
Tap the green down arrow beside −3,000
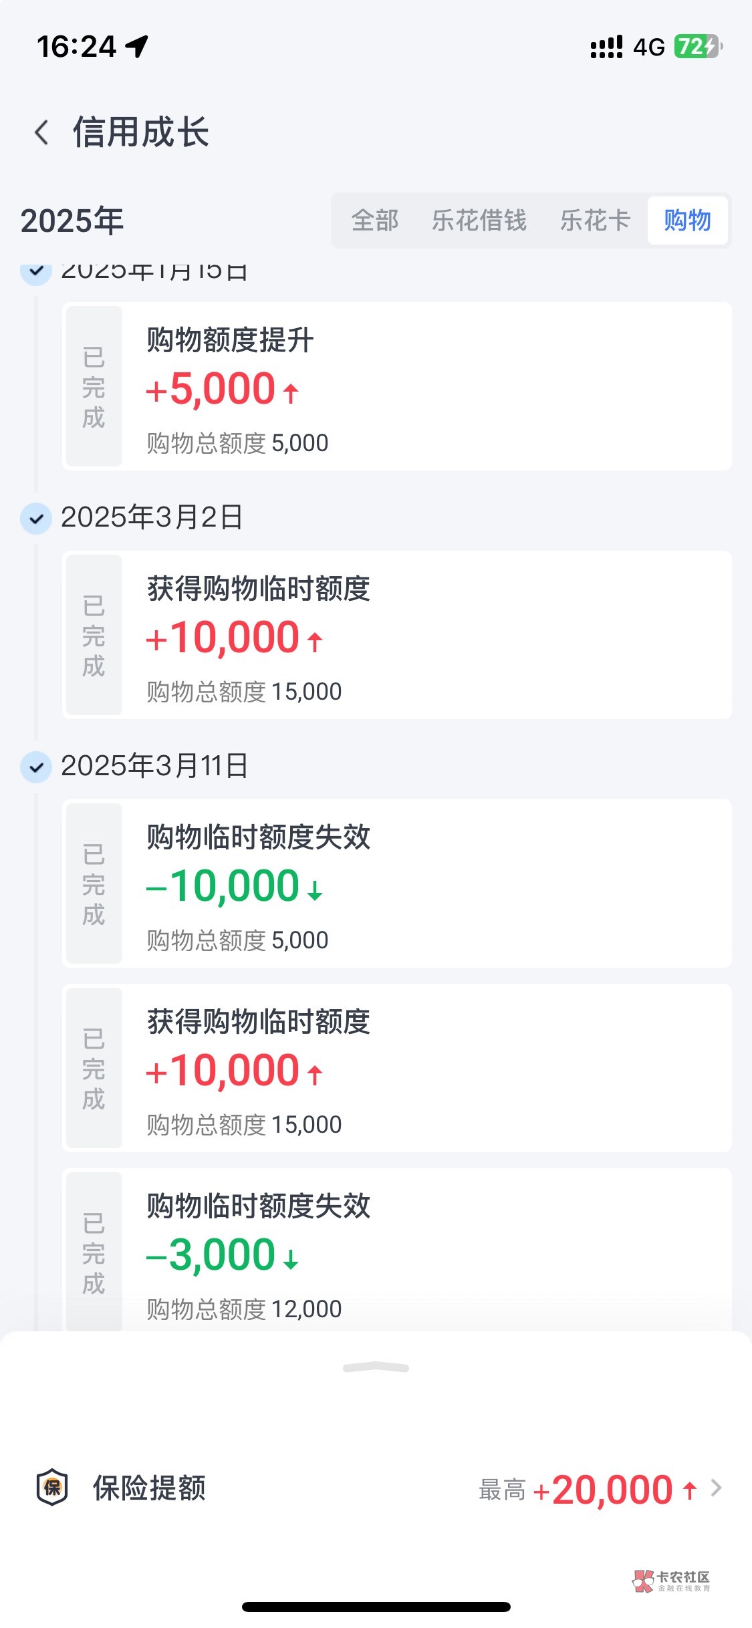click(290, 1259)
